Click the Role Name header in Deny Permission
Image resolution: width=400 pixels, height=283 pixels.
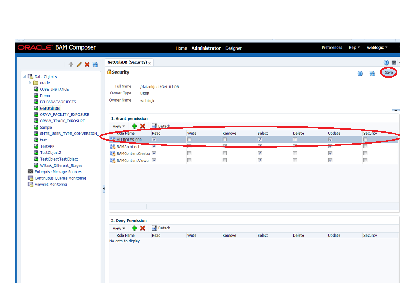pyautogui.click(x=126, y=236)
